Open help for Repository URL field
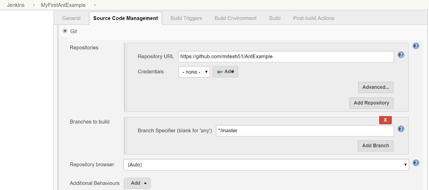This screenshot has width=429, height=190. 401,55
